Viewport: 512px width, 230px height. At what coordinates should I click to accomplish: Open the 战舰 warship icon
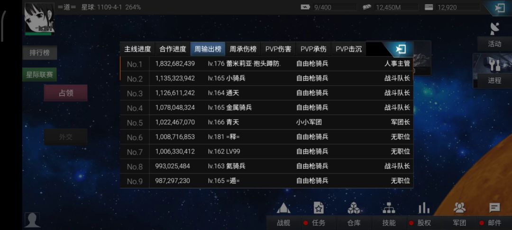[x=283, y=209]
